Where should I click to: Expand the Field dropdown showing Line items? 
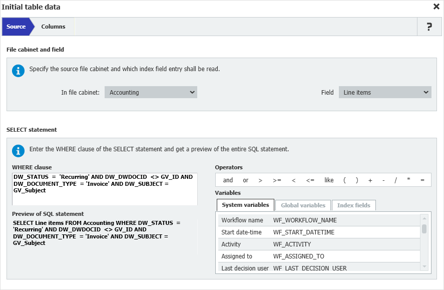click(x=384, y=92)
